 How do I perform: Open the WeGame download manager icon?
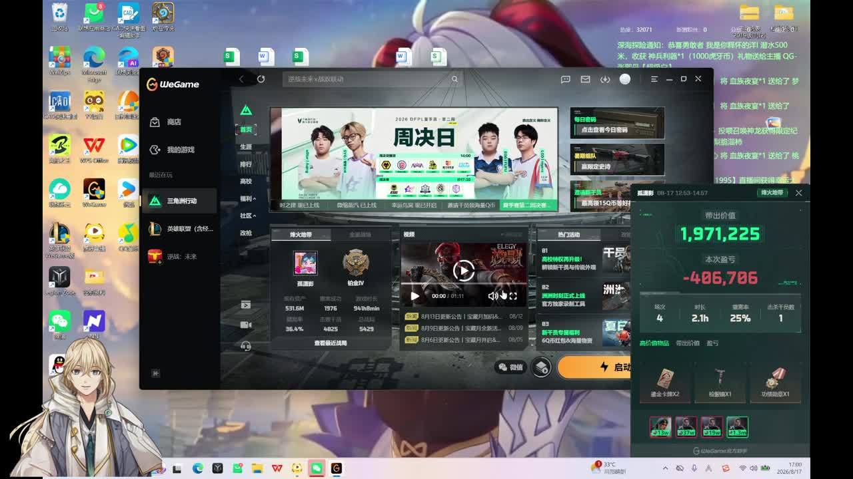605,79
